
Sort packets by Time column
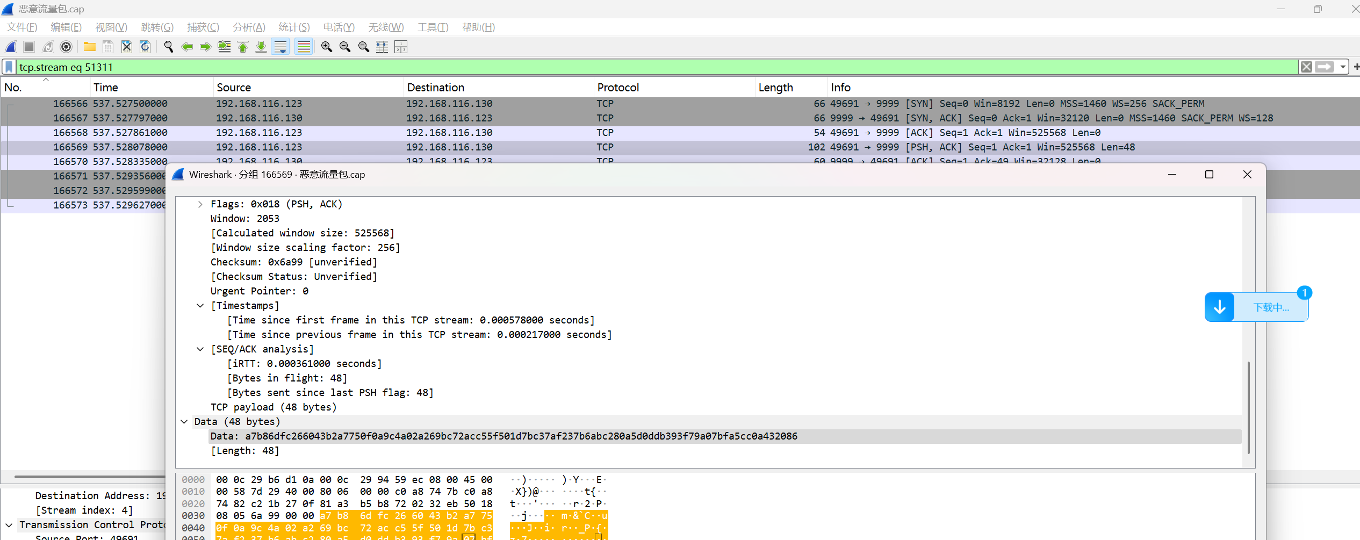[152, 88]
